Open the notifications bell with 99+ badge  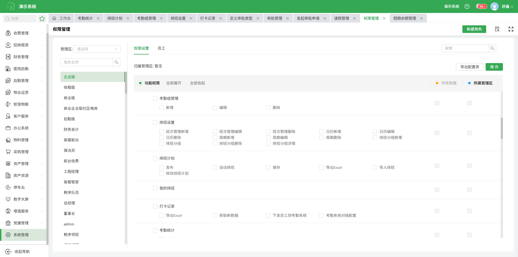click(x=478, y=6)
